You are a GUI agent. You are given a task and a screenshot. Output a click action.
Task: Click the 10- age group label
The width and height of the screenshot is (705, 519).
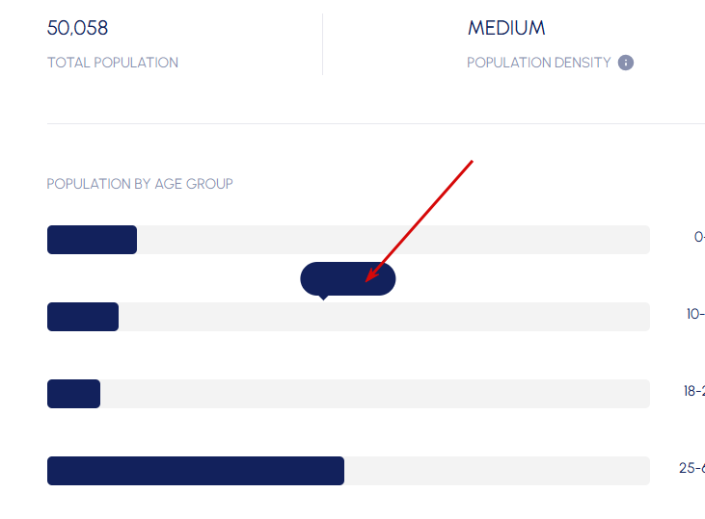(x=695, y=314)
